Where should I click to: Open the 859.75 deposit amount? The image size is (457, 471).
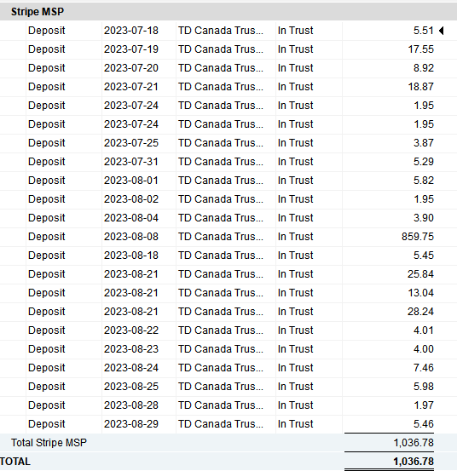tap(418, 237)
